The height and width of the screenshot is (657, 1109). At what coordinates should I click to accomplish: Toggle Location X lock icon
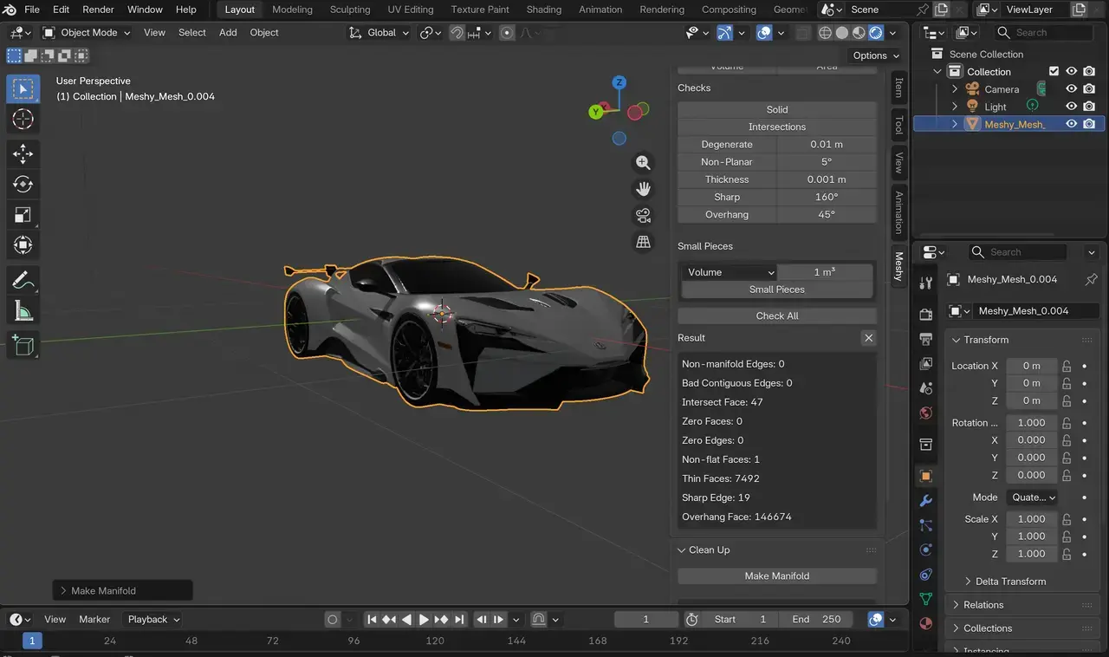[1067, 366]
